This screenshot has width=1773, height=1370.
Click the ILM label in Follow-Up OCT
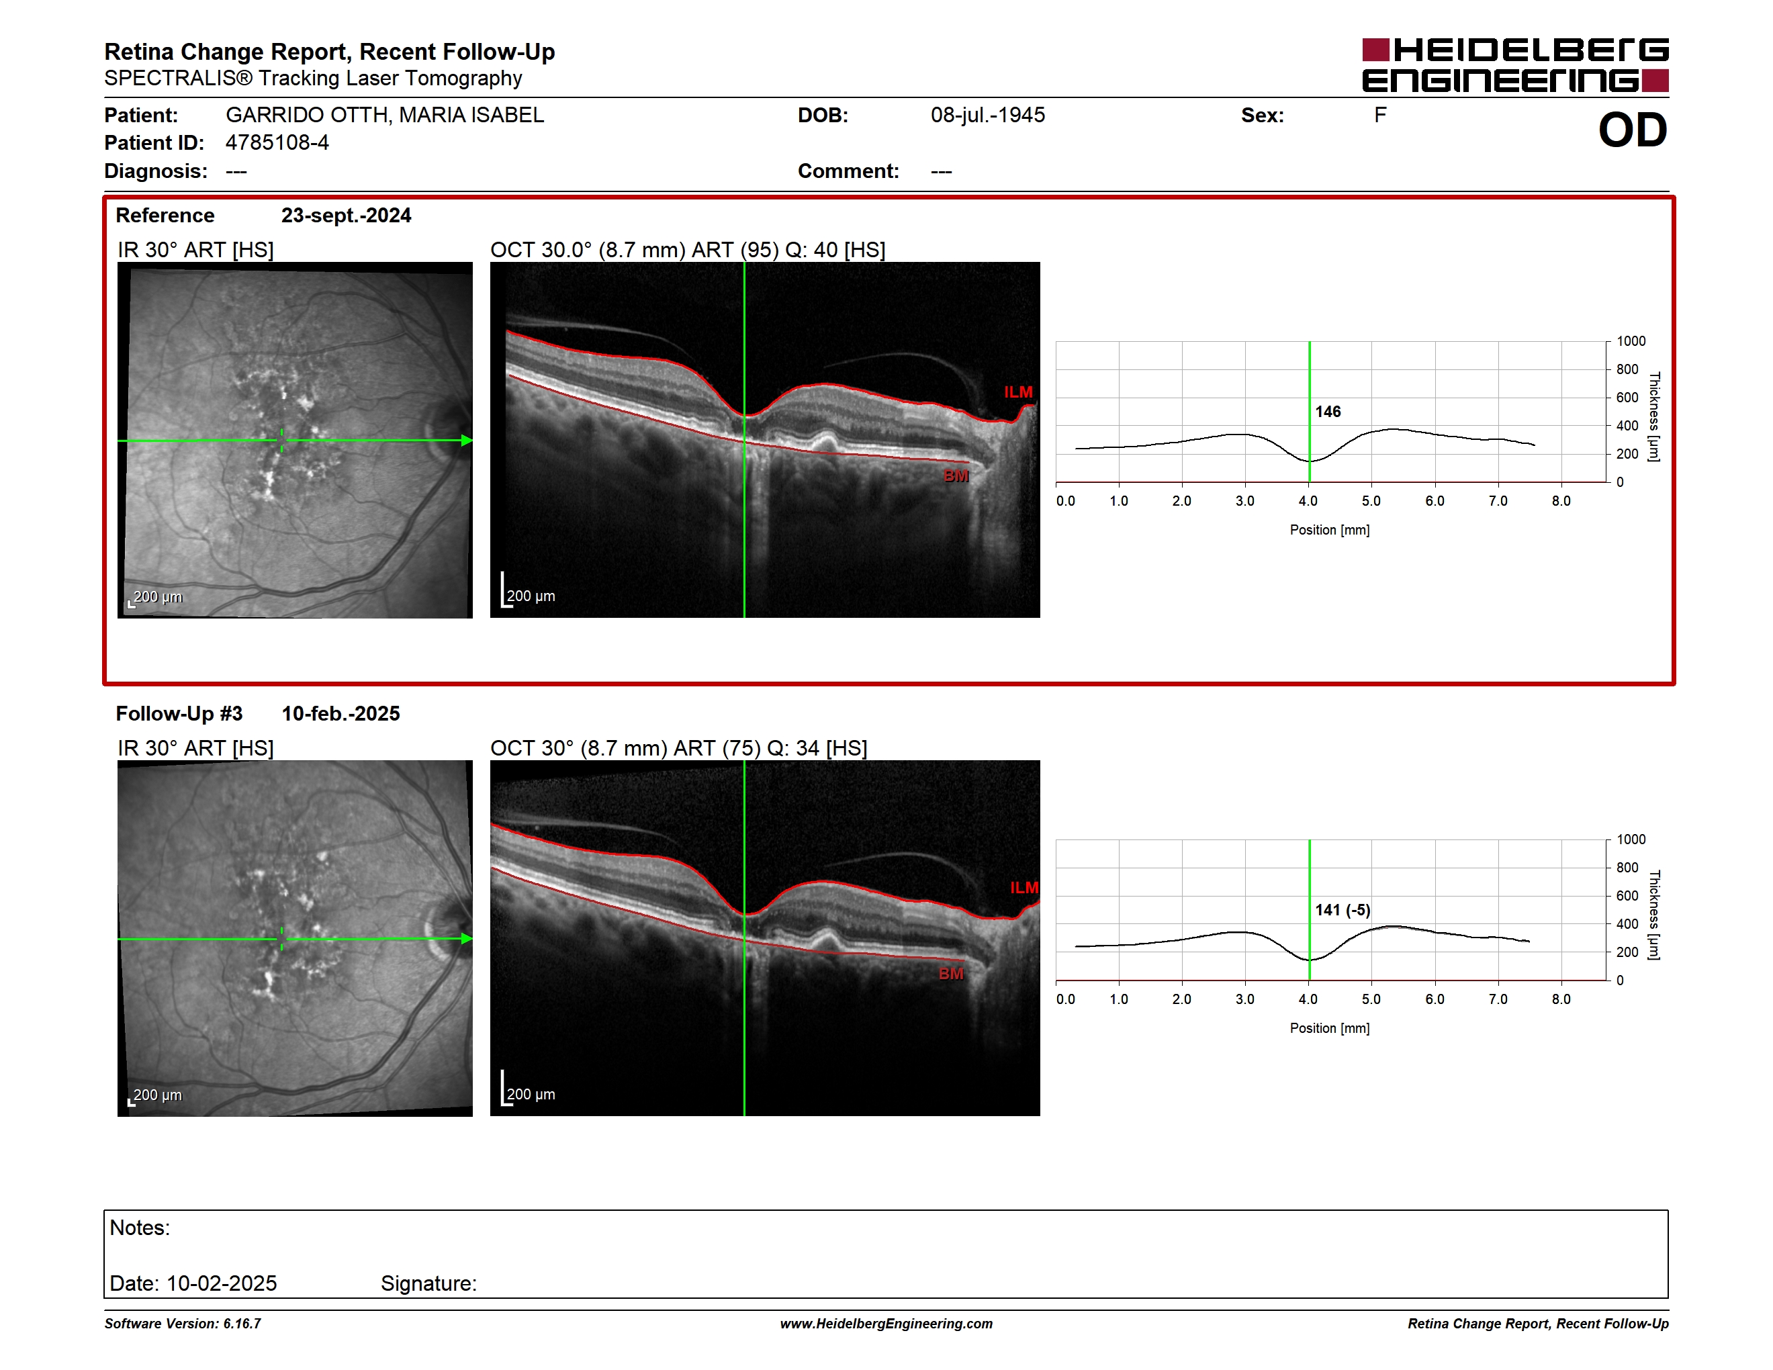point(1024,888)
